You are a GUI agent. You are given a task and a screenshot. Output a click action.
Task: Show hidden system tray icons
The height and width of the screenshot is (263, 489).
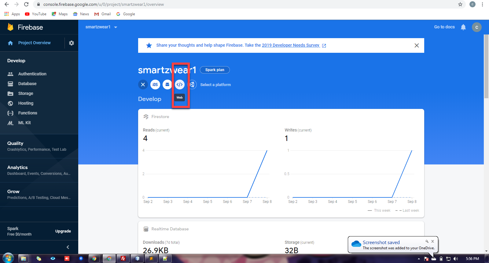pos(419,259)
